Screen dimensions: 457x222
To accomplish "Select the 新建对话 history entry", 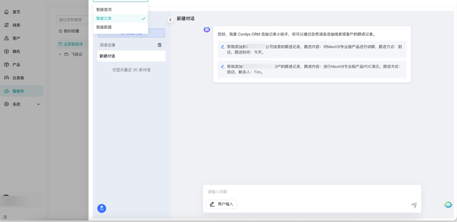I will tap(131, 56).
